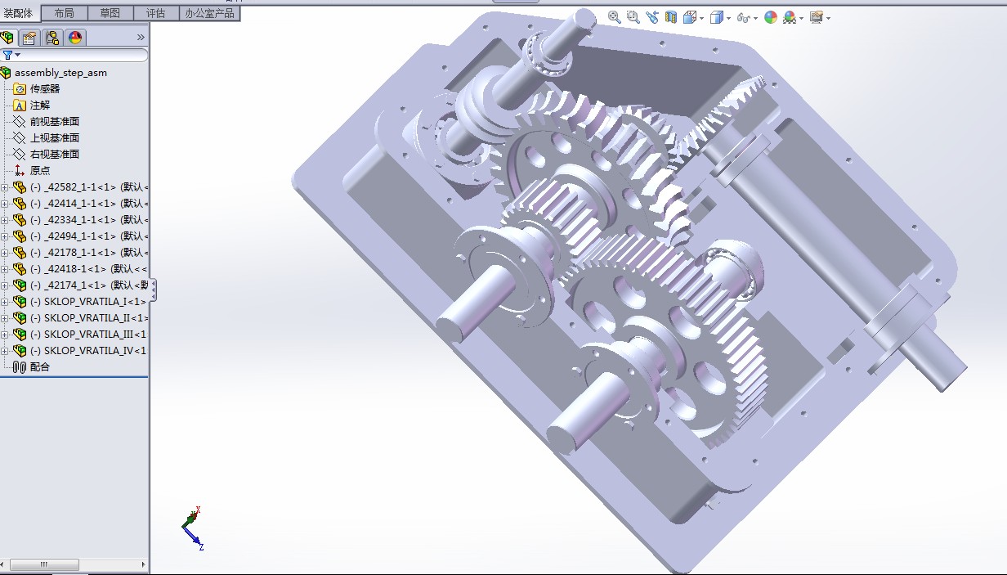Viewport: 1007px width, 575px height.
Task: Click Zoom to Fit magnifier icon
Action: pos(614,17)
